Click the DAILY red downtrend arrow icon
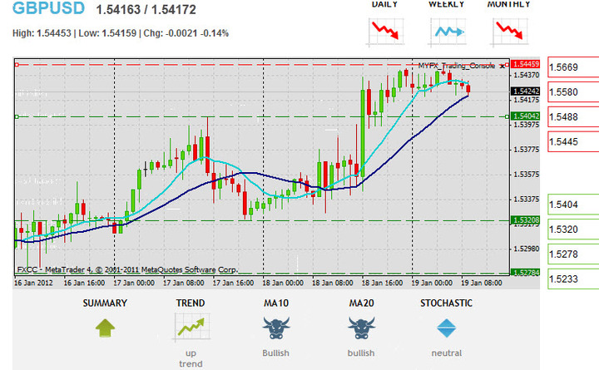The width and height of the screenshot is (599, 370). click(x=384, y=31)
